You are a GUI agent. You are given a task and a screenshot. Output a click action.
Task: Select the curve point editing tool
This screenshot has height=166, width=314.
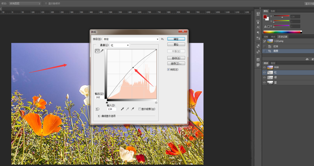pos(97,51)
